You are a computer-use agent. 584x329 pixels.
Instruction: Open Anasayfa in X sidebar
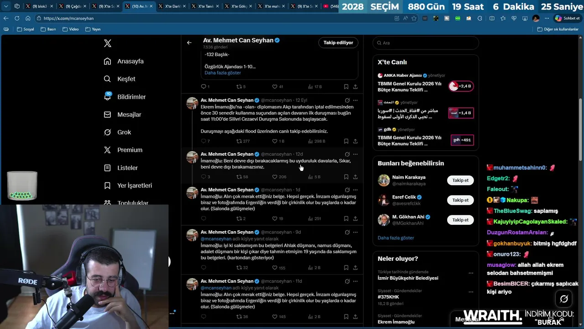point(124,61)
